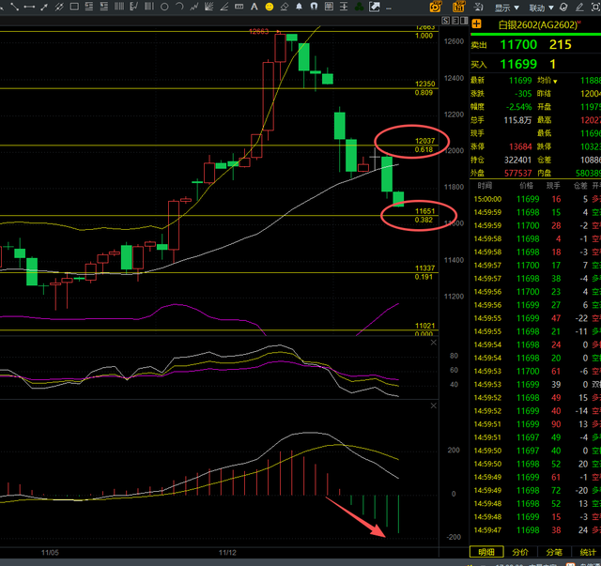Select the 15:00:00 tick row

(x=535, y=199)
